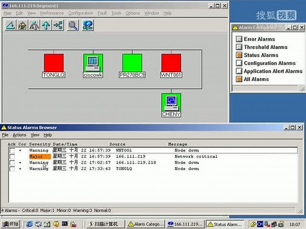The height and width of the screenshot is (229, 306).
Task: Click the alarm count summary in status bar
Action: [x=56, y=210]
